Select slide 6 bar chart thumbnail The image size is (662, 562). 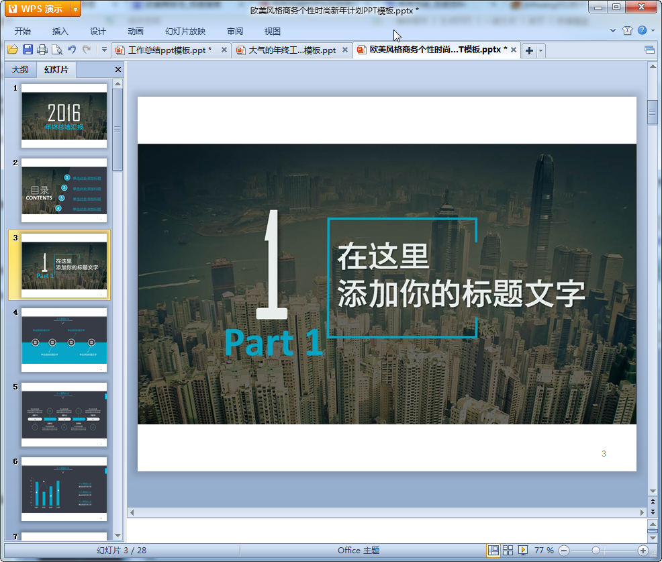(x=64, y=489)
